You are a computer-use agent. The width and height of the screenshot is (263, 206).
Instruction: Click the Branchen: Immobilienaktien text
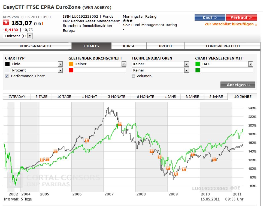click(87, 26)
